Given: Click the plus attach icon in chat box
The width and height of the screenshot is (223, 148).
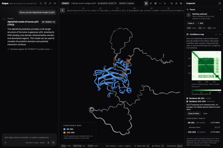Looking at the screenshot, I should pos(6,142).
